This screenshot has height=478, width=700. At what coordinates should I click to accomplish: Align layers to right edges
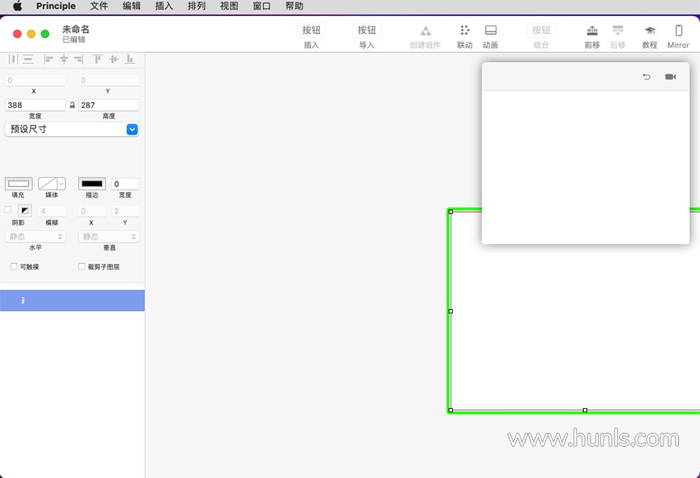tap(79, 59)
